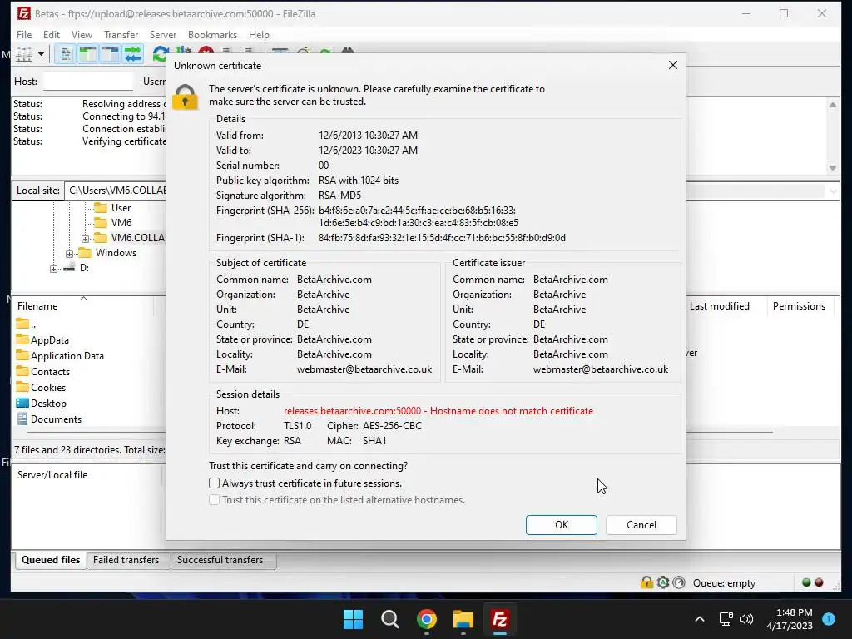Expand the D: drive tree node
Screen dimensions: 852x639
coord(53,269)
